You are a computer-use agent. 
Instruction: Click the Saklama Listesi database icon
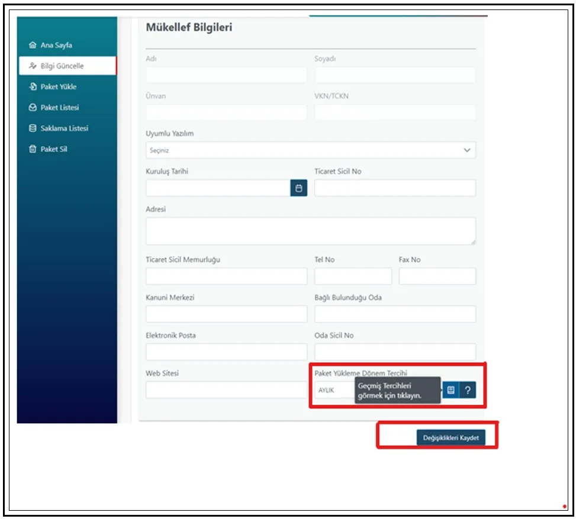(x=33, y=128)
